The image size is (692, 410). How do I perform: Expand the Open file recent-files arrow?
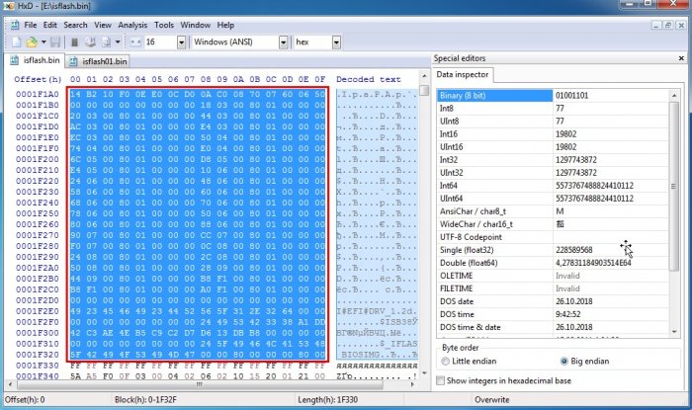coord(43,41)
